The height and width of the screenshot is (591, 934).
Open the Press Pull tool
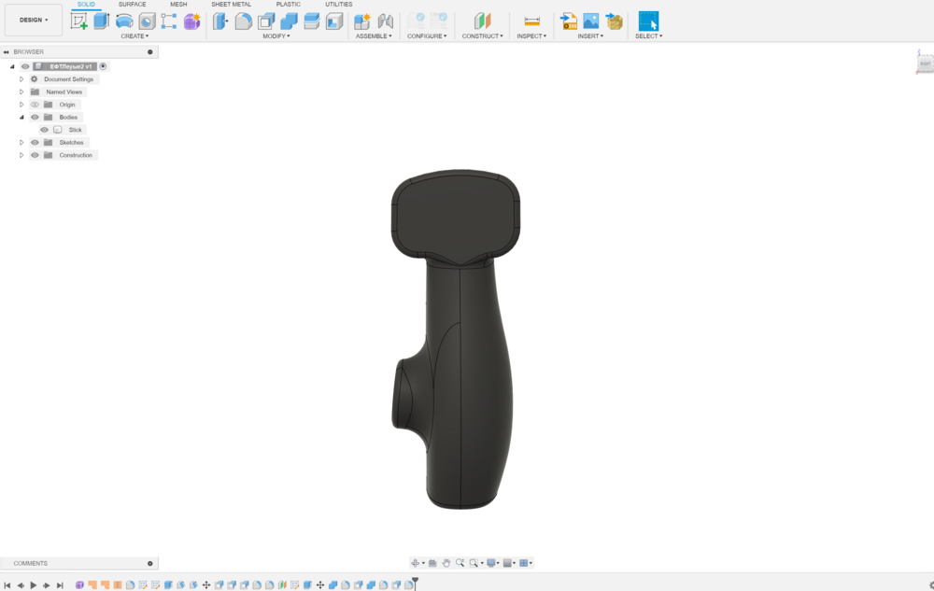pyautogui.click(x=221, y=20)
